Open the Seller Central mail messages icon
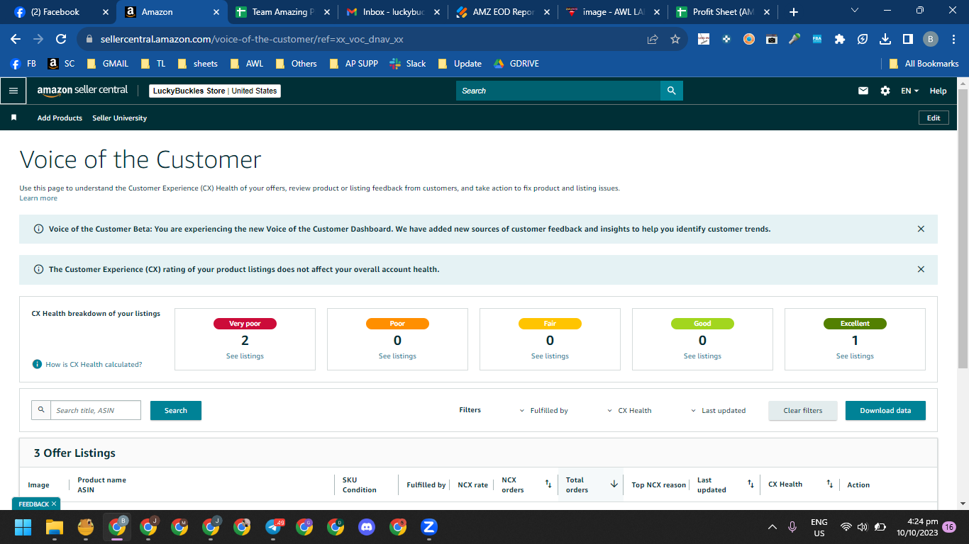The height and width of the screenshot is (544, 969). [863, 91]
